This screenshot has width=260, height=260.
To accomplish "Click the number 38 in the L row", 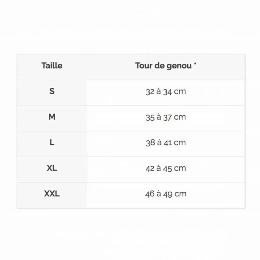I will [150, 143].
